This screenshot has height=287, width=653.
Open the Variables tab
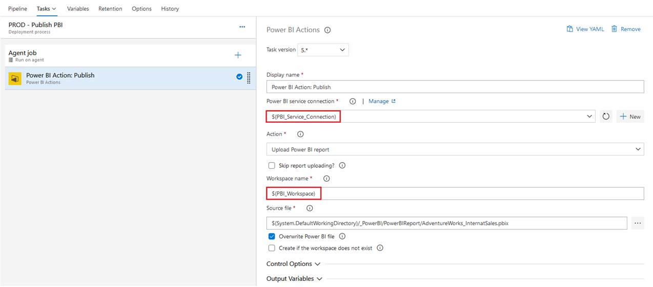78,9
